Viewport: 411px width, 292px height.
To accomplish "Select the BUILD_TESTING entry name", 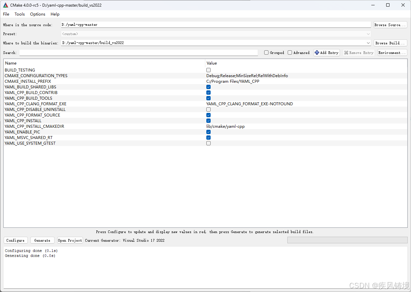I will (x=20, y=70).
